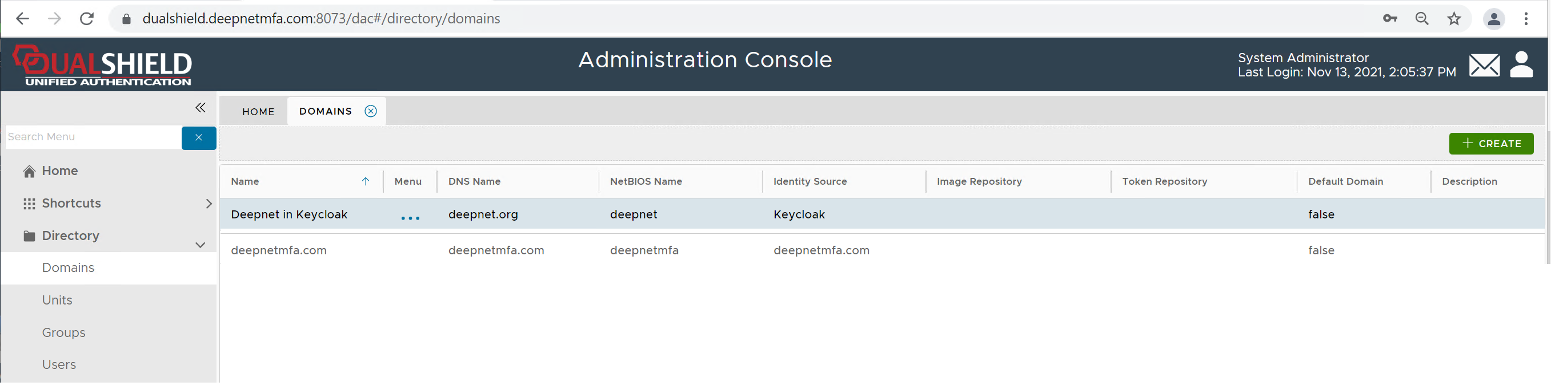This screenshot has height=390, width=1555.
Task: Collapse the sidebar with double-chevron icon
Action: 201,108
